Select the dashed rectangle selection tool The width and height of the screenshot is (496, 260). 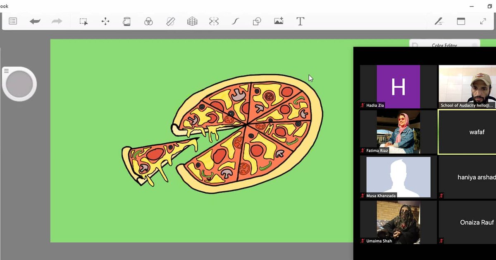(84, 22)
